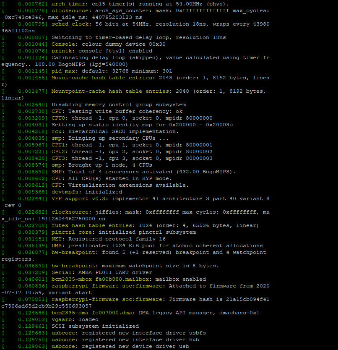This screenshot has height=350, width=338.
Task: Select the 'sched_clock' label in the log
Action: click(70, 24)
